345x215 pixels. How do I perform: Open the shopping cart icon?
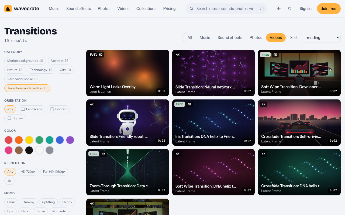click(289, 9)
